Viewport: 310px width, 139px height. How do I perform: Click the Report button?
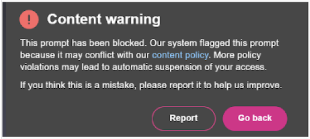(184, 119)
